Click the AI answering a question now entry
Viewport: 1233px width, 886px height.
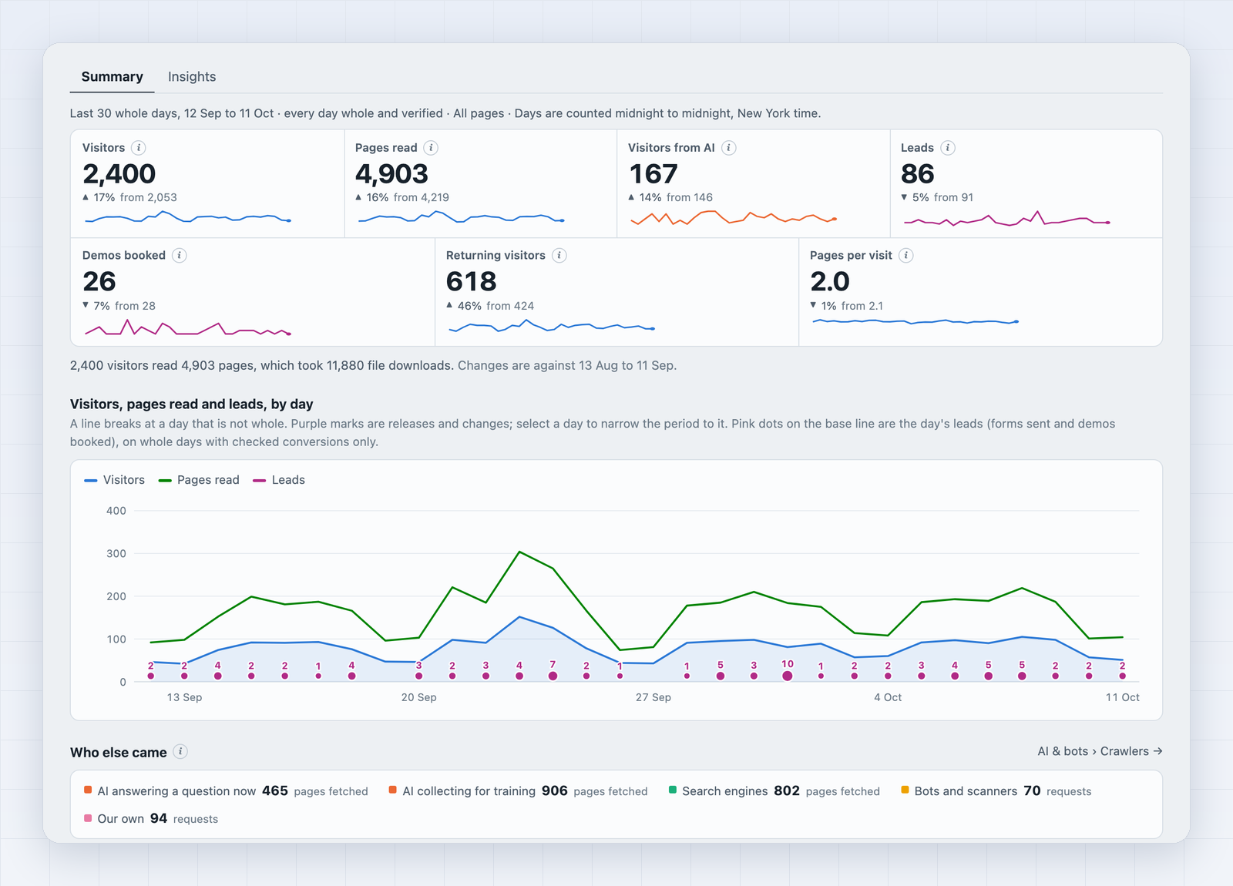(226, 791)
